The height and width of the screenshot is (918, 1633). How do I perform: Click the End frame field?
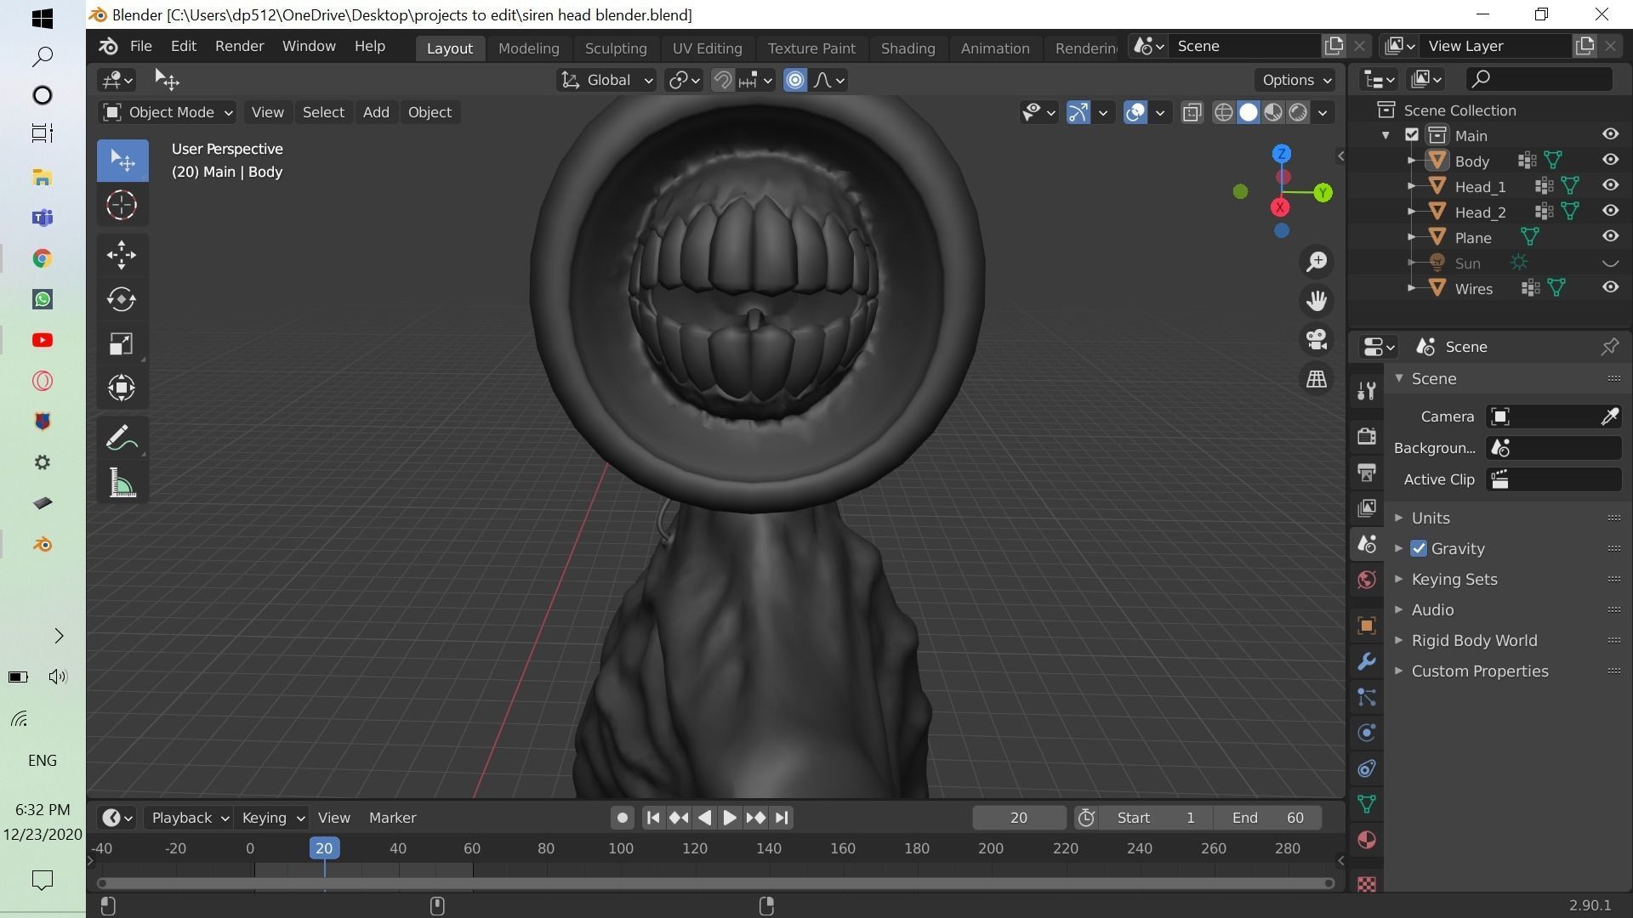coord(1267,818)
